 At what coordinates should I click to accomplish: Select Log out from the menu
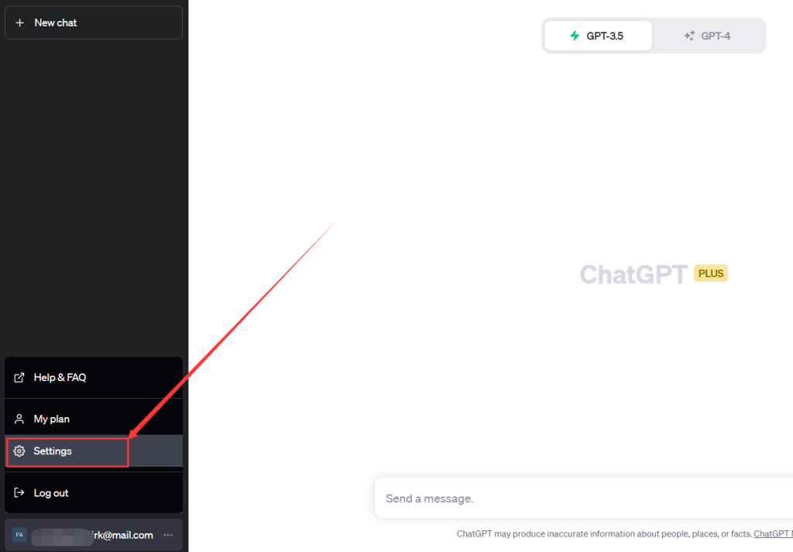[x=94, y=493]
